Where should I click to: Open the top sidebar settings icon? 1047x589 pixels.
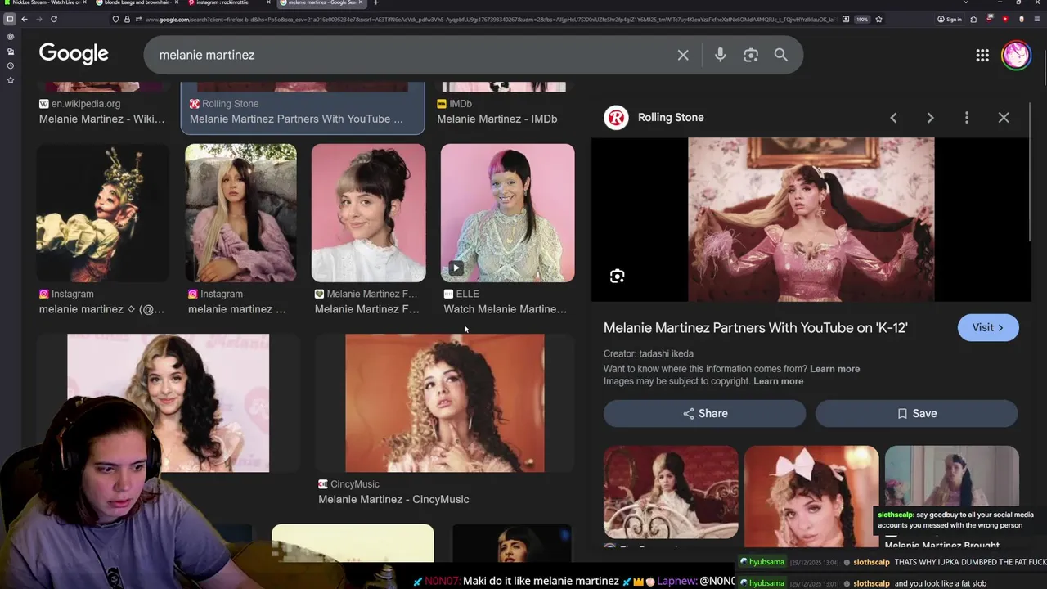coord(10,36)
